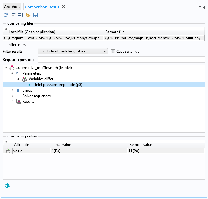Viewport: 208px width, 199px height.
Task: Collapse the Variables differ node
Action: pyautogui.click(x=18, y=79)
